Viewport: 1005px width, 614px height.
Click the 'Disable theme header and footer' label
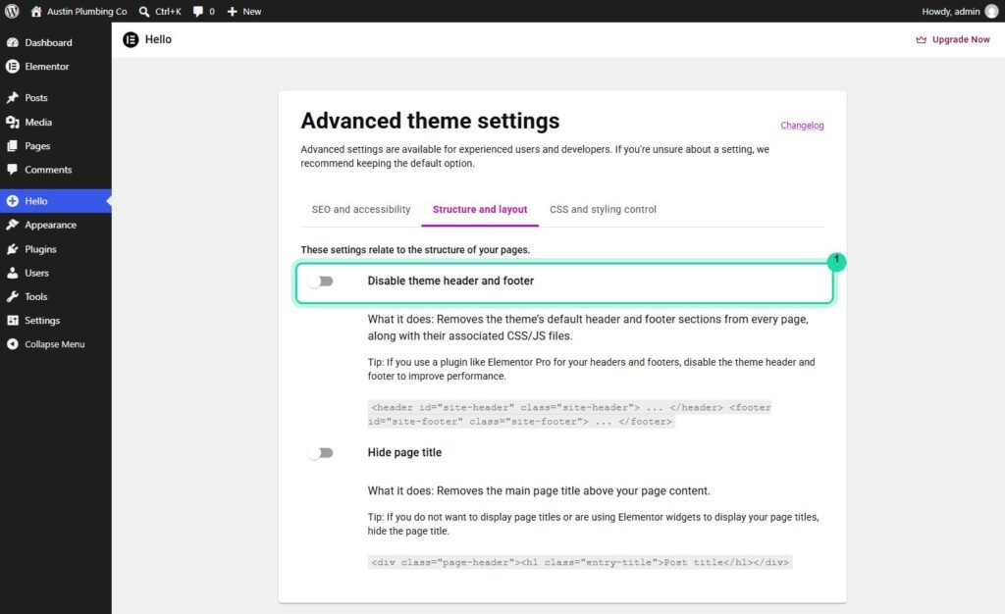tap(450, 281)
